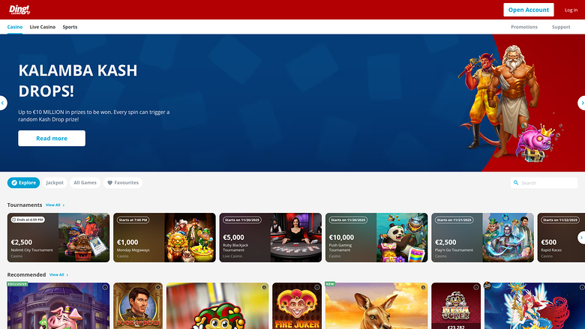Advance to next banner slide arrow
585x329 pixels.
tap(581, 103)
